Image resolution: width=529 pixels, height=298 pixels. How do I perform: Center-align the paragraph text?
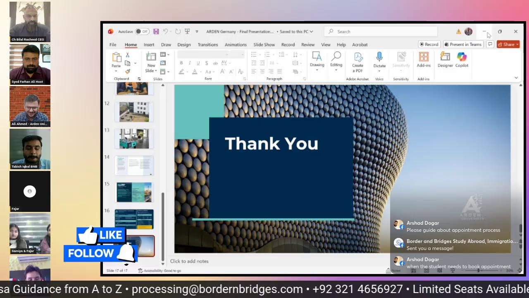point(262,72)
